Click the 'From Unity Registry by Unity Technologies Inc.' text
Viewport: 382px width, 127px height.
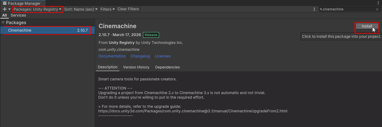pos(141,42)
